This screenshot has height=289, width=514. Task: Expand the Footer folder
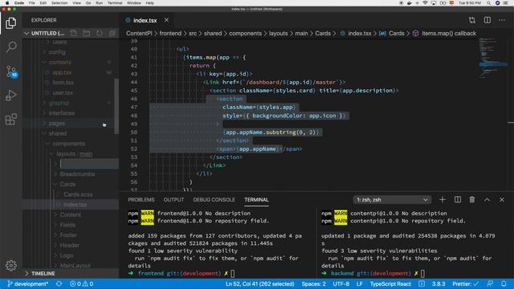point(68,235)
